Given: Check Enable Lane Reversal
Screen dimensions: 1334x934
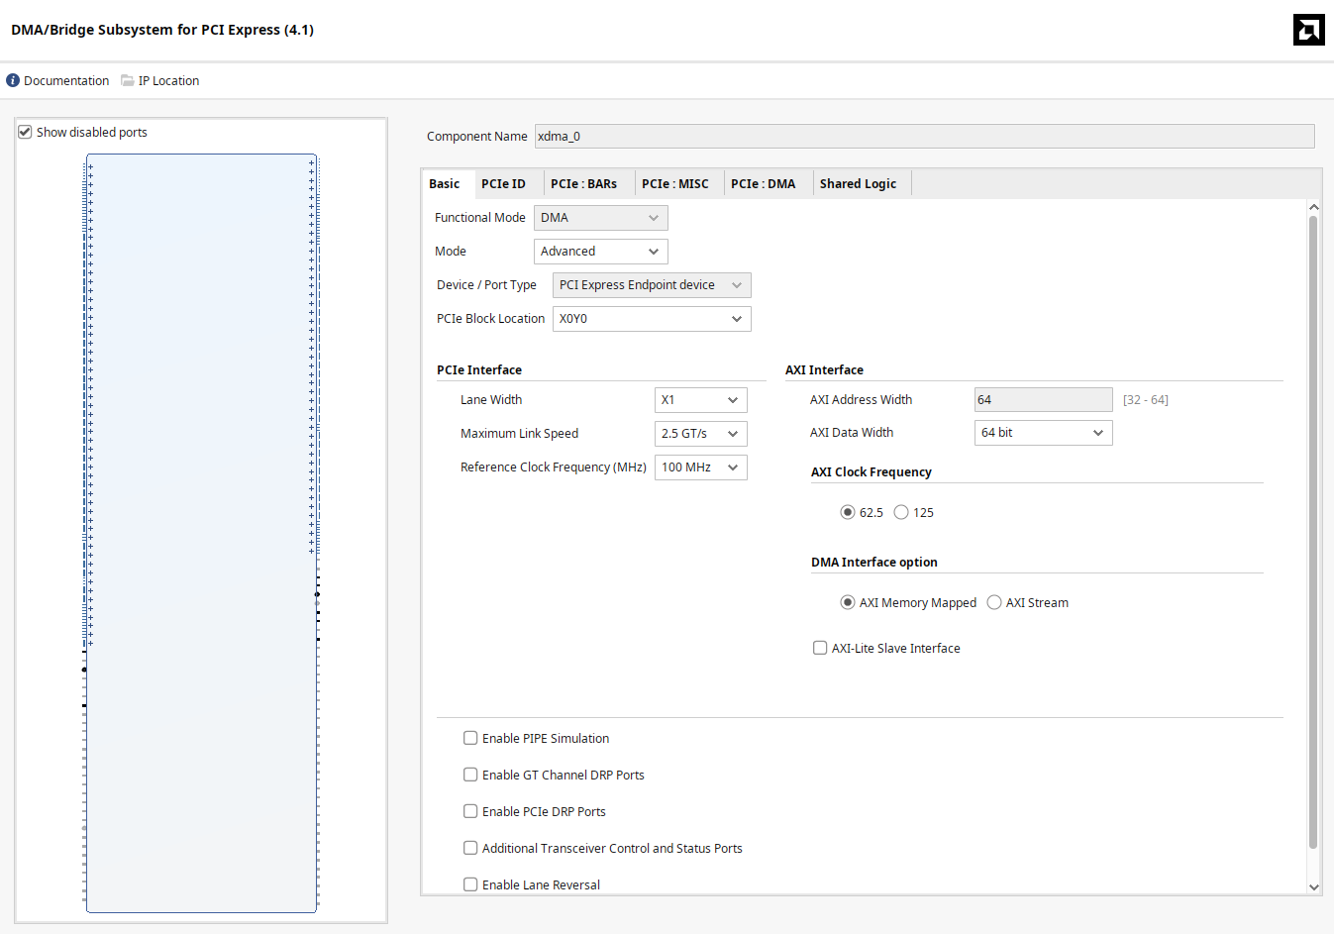Looking at the screenshot, I should click(x=470, y=884).
